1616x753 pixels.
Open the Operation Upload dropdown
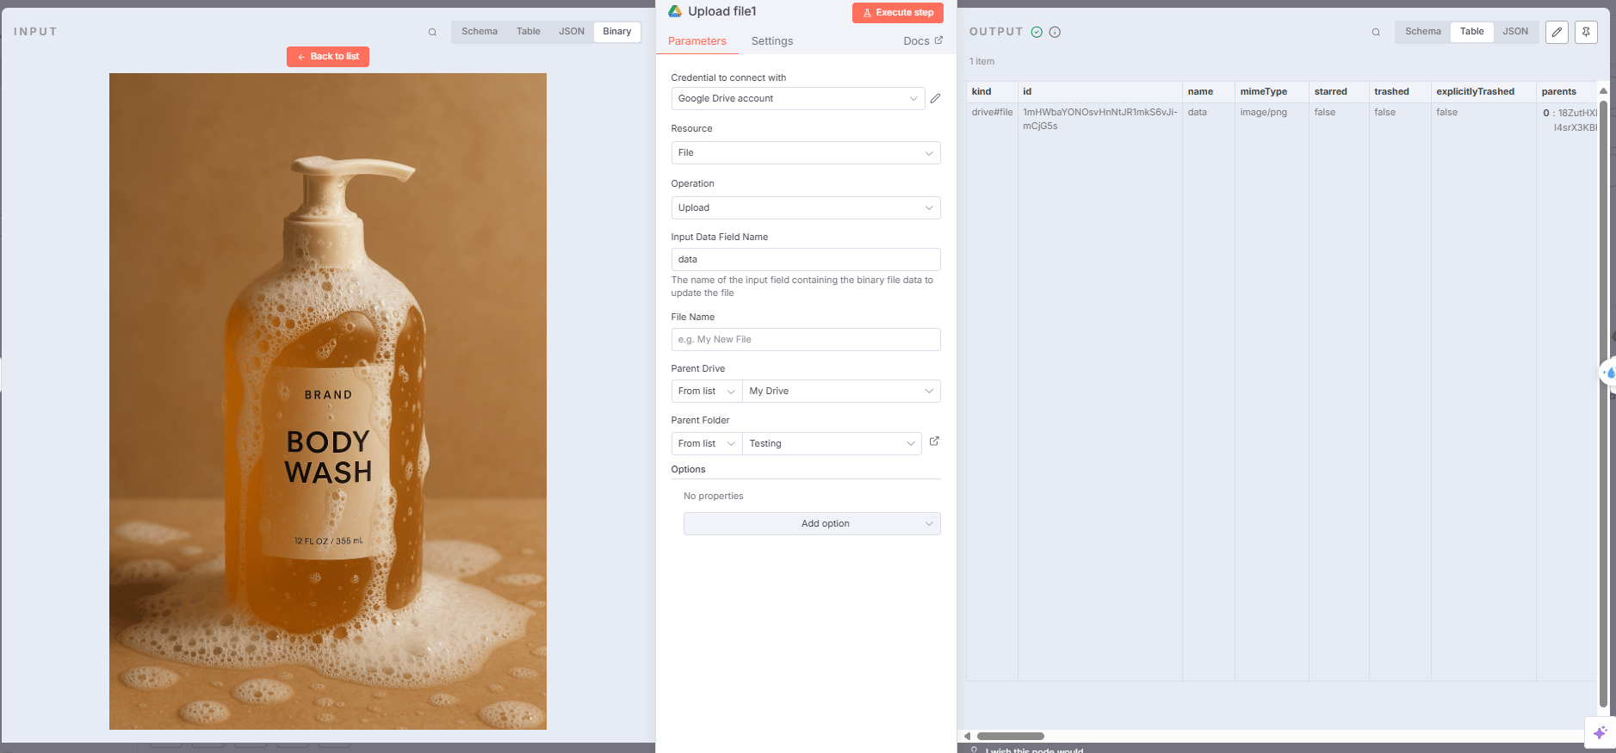806,207
